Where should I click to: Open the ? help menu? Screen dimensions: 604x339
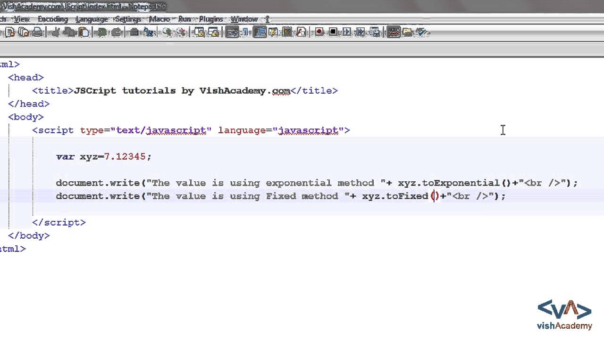pos(267,19)
